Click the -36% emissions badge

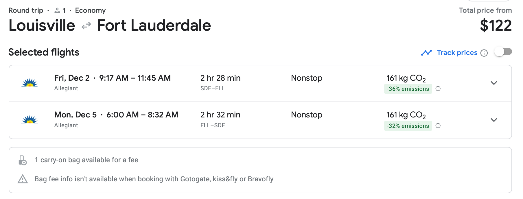coord(408,89)
